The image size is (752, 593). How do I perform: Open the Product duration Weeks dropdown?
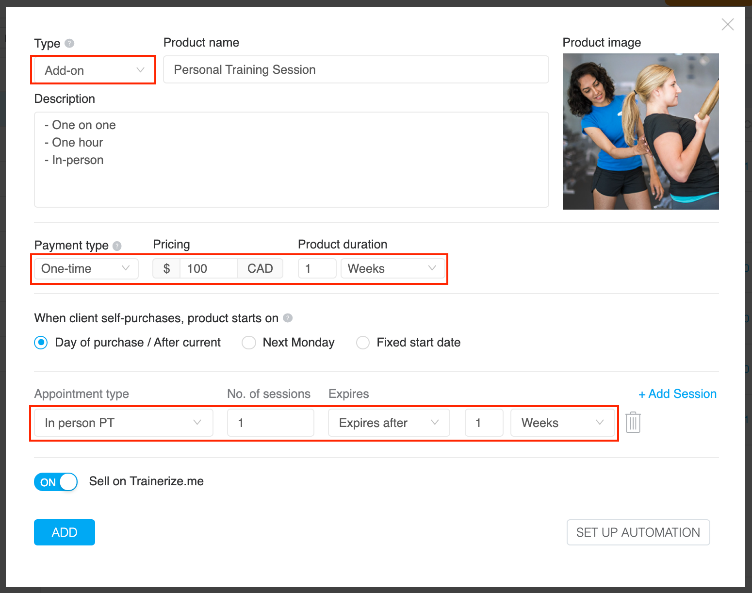(x=392, y=268)
